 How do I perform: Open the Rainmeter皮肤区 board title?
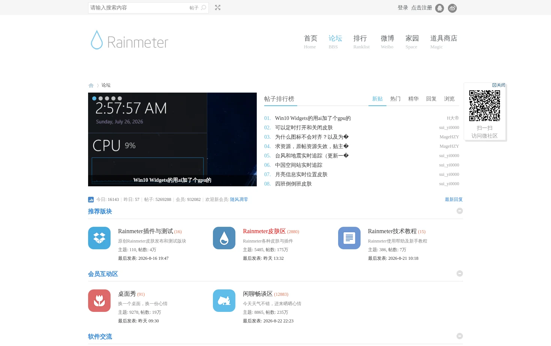(264, 231)
